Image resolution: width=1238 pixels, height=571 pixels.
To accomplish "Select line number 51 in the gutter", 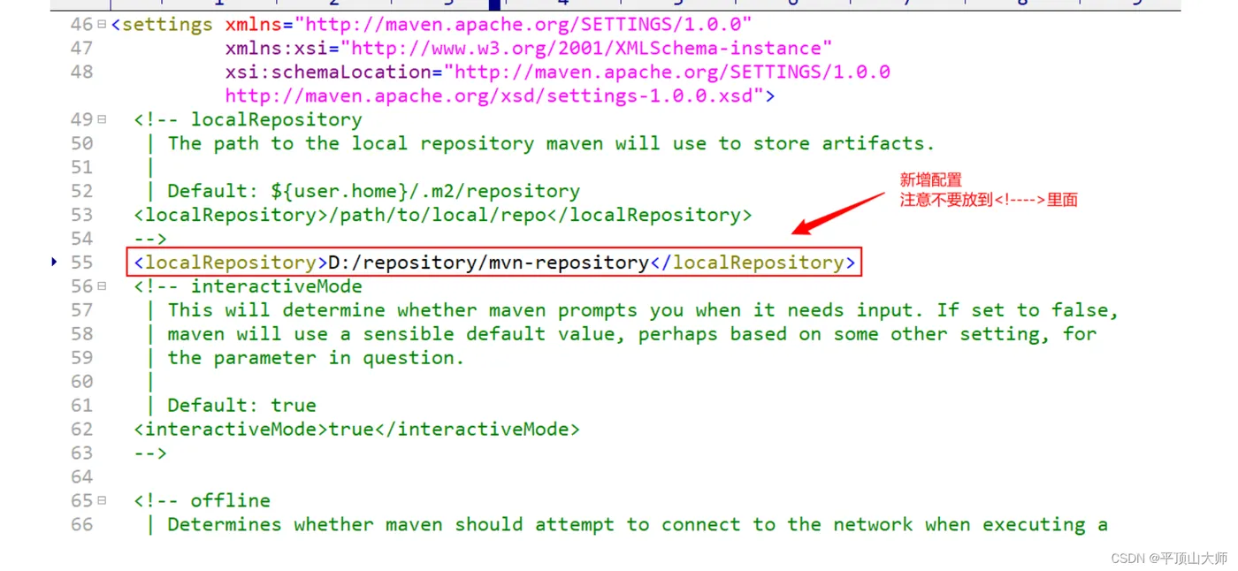I will click(81, 167).
